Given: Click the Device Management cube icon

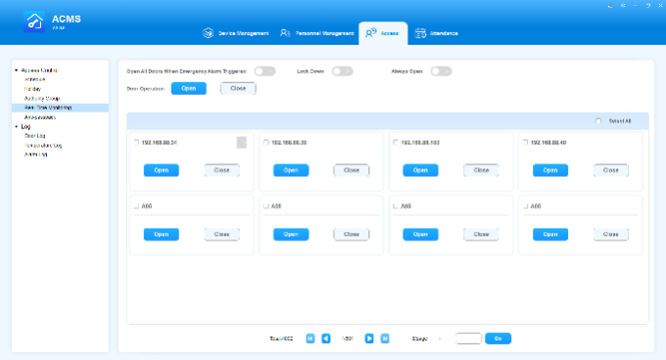Looking at the screenshot, I should tap(208, 33).
